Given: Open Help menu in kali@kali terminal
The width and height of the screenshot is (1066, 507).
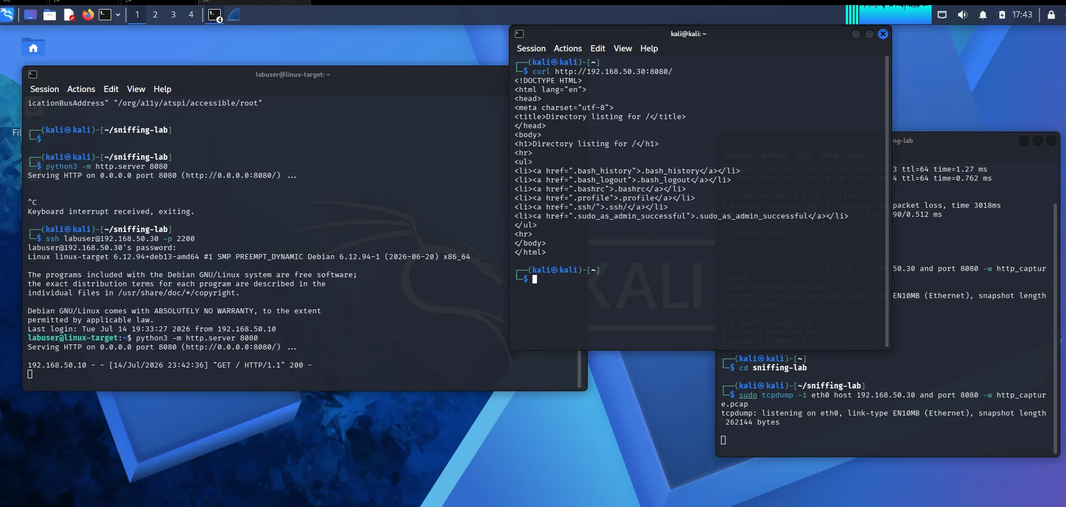Looking at the screenshot, I should tap(649, 49).
